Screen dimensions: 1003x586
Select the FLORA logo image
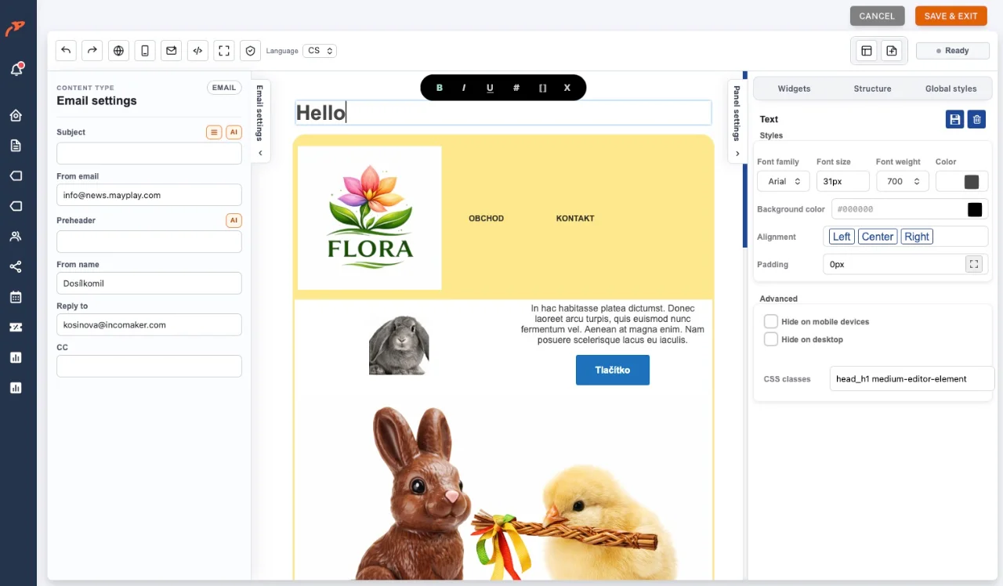[x=370, y=218]
